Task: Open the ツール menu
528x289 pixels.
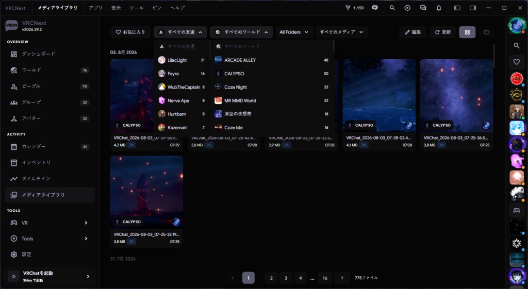Action: click(x=136, y=8)
